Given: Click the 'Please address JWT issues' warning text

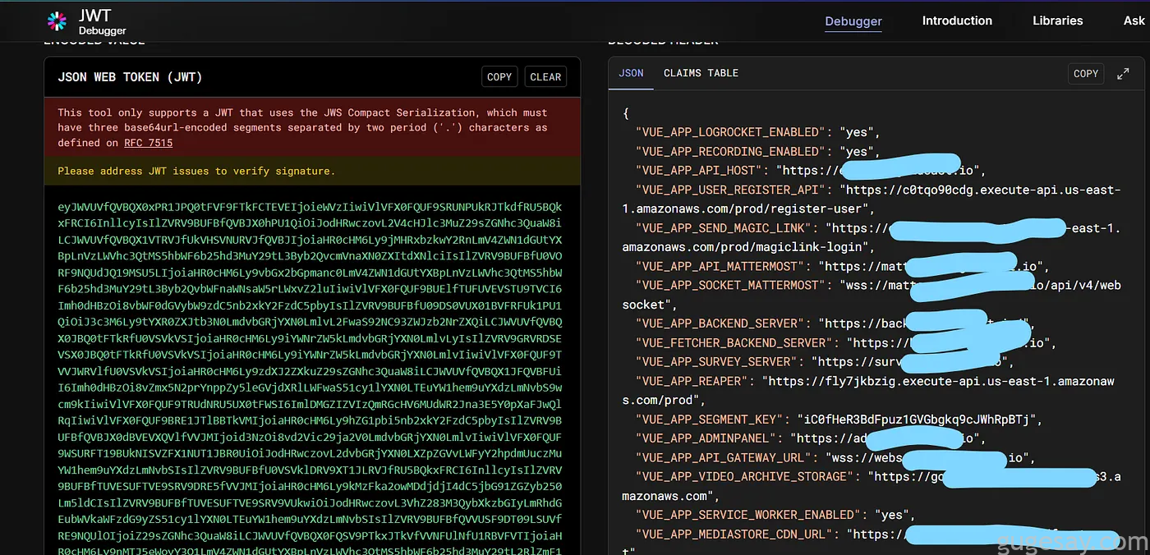Looking at the screenshot, I should point(196,171).
